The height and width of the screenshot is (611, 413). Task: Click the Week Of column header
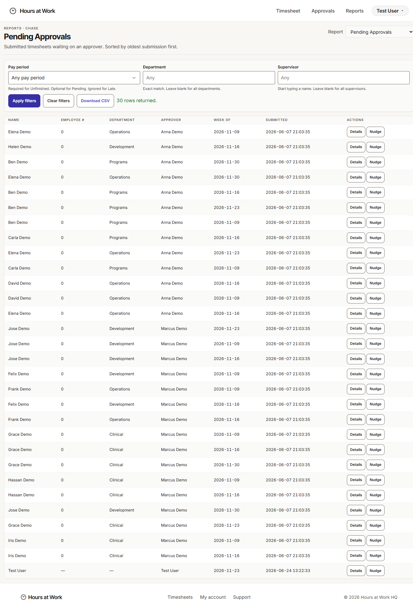pyautogui.click(x=222, y=120)
